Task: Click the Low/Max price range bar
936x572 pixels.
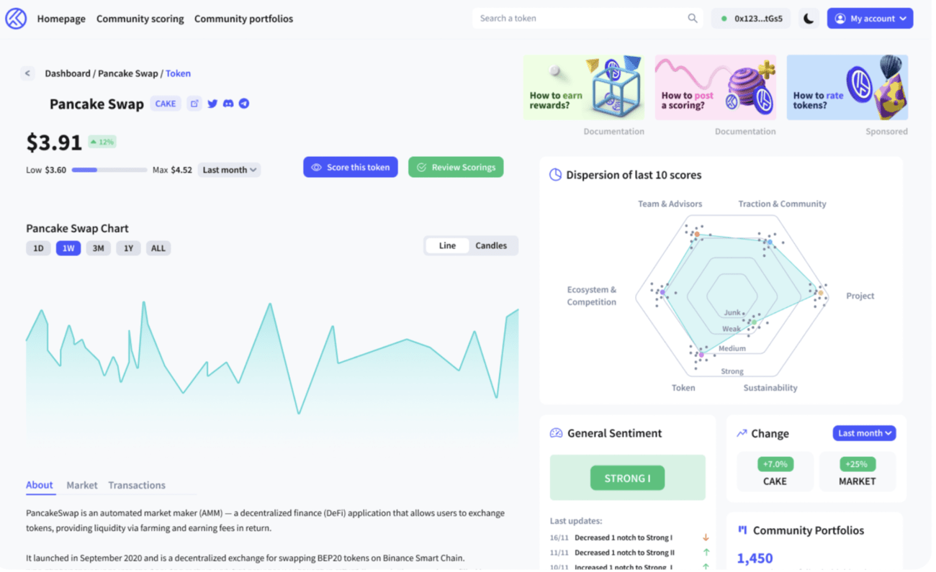Action: coord(109,171)
